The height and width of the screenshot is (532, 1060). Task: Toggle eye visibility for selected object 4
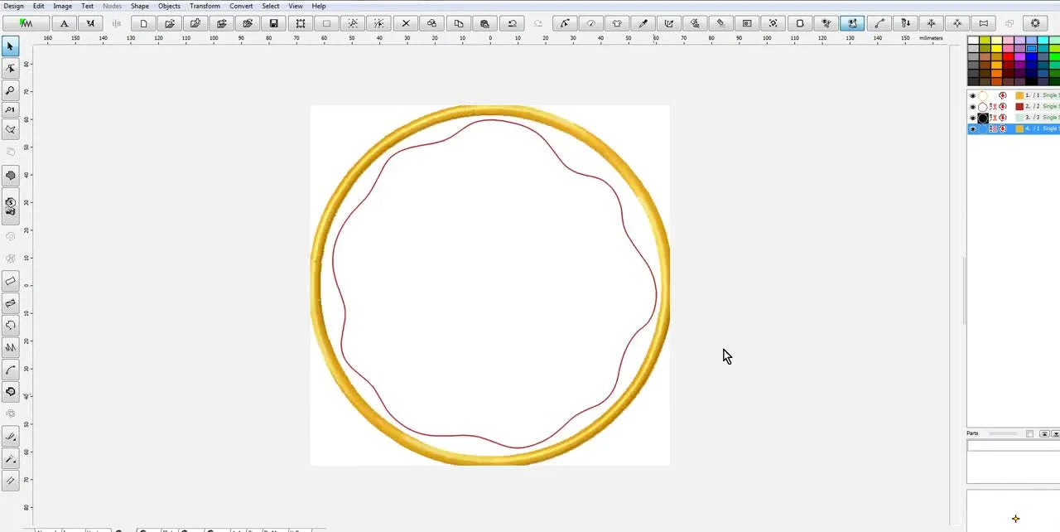[x=972, y=128]
